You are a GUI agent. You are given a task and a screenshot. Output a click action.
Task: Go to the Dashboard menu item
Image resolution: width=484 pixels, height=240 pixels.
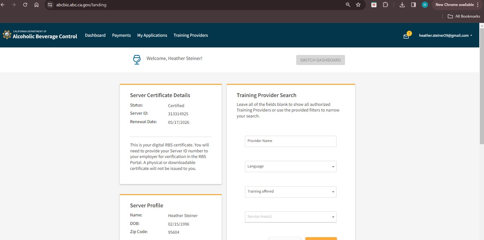(95, 35)
